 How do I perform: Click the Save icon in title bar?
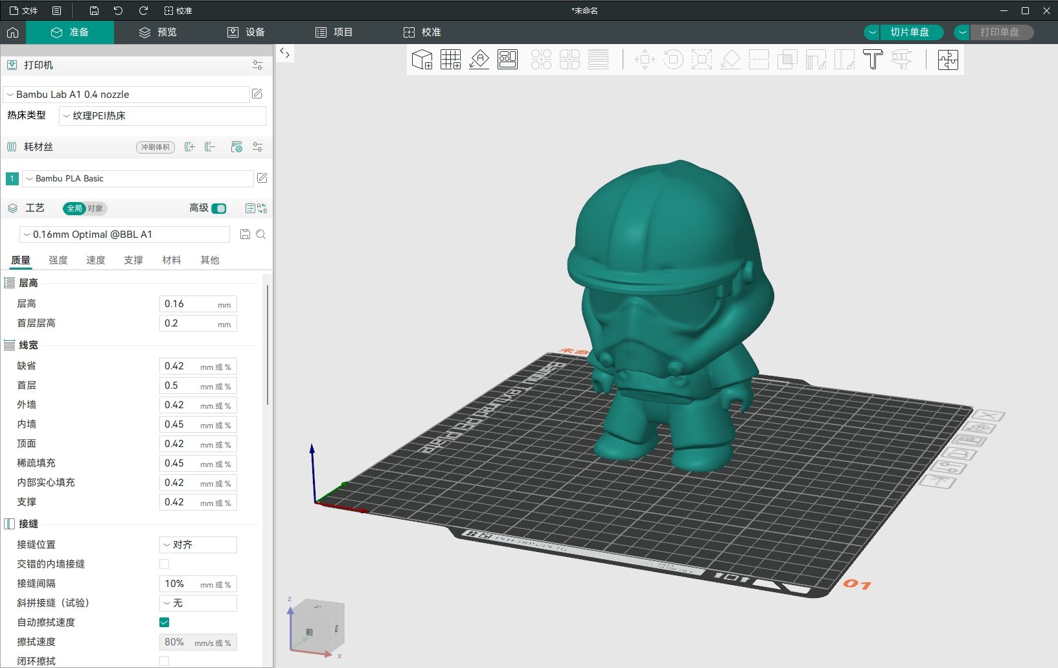click(94, 10)
